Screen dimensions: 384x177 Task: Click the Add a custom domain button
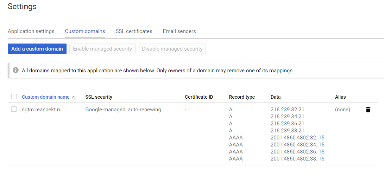[37, 49]
